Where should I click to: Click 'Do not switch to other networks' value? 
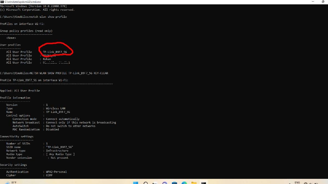(71, 126)
